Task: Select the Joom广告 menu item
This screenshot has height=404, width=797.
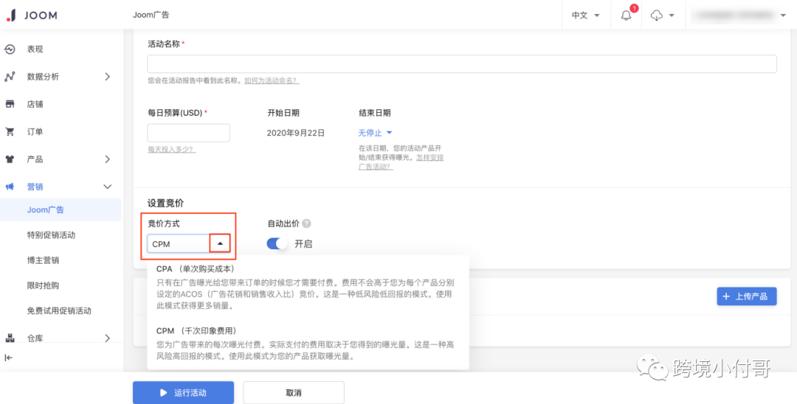Action: pos(61,209)
